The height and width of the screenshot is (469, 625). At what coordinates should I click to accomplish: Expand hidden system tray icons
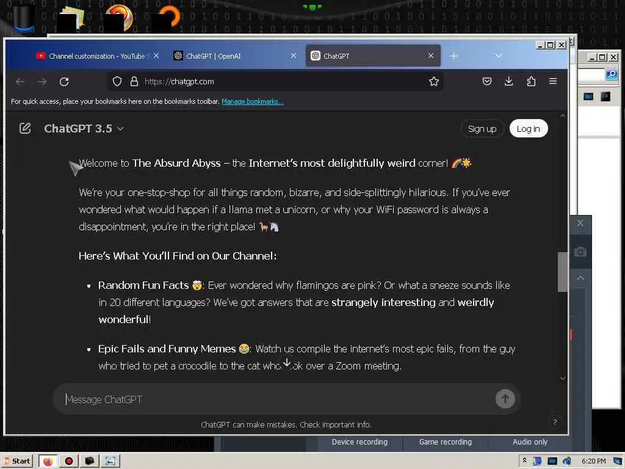(x=524, y=460)
